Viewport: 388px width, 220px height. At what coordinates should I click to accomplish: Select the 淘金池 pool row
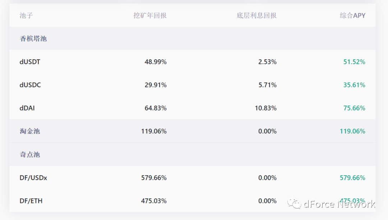pos(192,131)
